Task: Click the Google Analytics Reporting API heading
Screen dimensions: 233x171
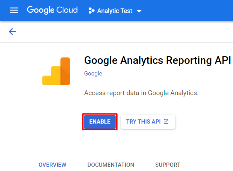Action: click(x=157, y=60)
